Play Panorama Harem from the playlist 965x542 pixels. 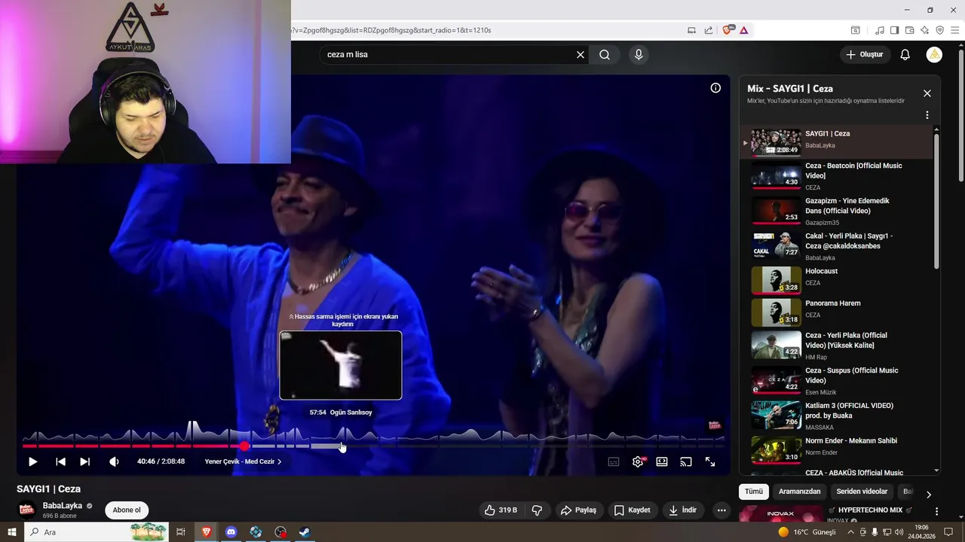[x=836, y=312]
